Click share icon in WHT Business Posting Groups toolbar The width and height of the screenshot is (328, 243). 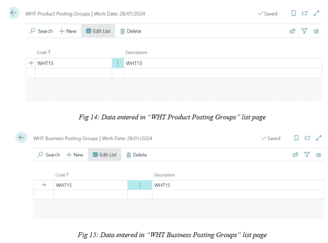coord(296,155)
